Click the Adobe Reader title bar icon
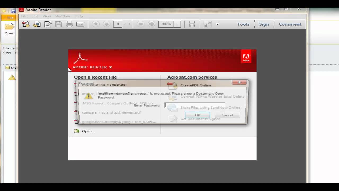The height and width of the screenshot is (191, 339). click(x=21, y=10)
